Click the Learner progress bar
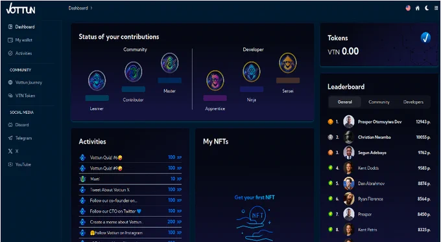Viewport: 441px width, 242px height. (97, 98)
